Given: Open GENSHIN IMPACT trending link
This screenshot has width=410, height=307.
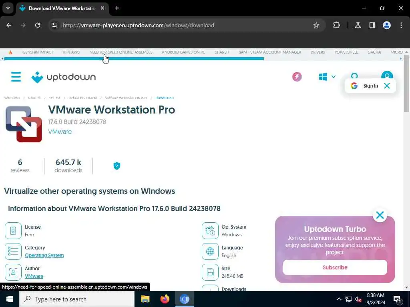Looking at the screenshot, I should tap(38, 52).
